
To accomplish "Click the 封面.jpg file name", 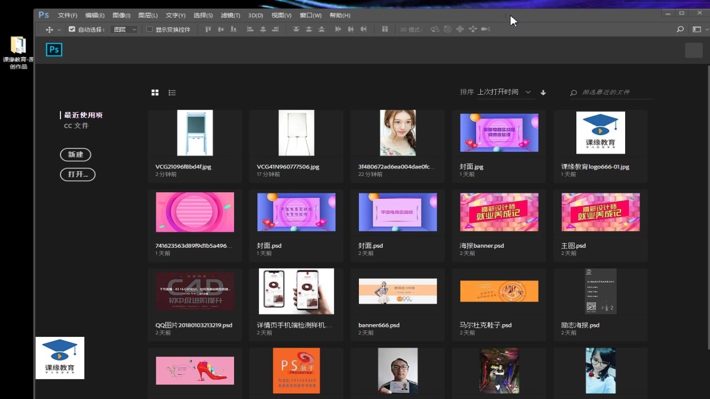I will coord(471,166).
